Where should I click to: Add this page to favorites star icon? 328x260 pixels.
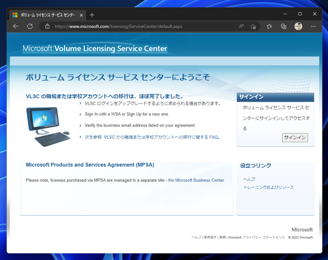253,27
